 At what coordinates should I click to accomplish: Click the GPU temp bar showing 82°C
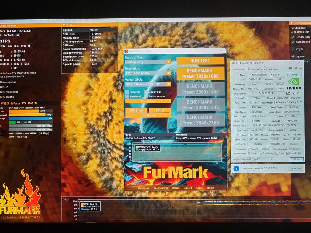31,111
